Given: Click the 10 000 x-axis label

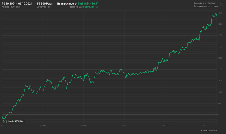Looking at the screenshot, I should (x=43, y=126).
